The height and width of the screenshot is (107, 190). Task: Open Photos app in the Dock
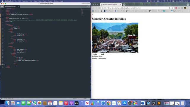(39, 103)
